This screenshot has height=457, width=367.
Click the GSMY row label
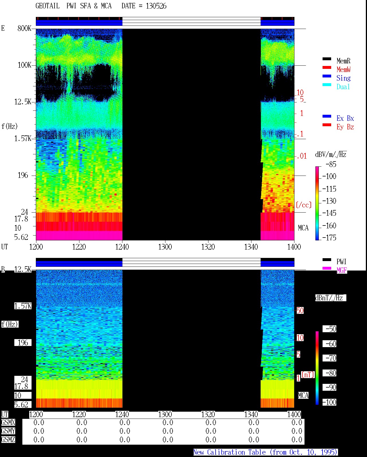tap(8, 431)
